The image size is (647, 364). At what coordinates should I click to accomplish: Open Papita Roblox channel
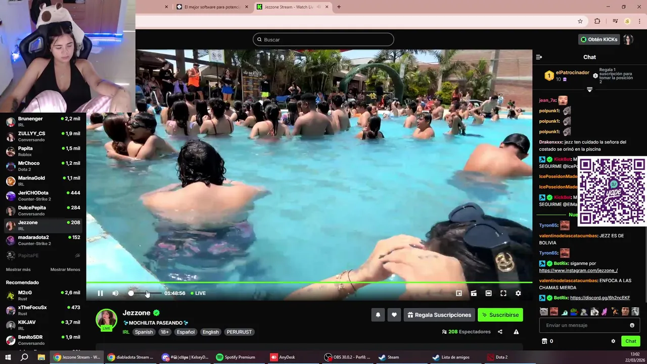coord(43,151)
